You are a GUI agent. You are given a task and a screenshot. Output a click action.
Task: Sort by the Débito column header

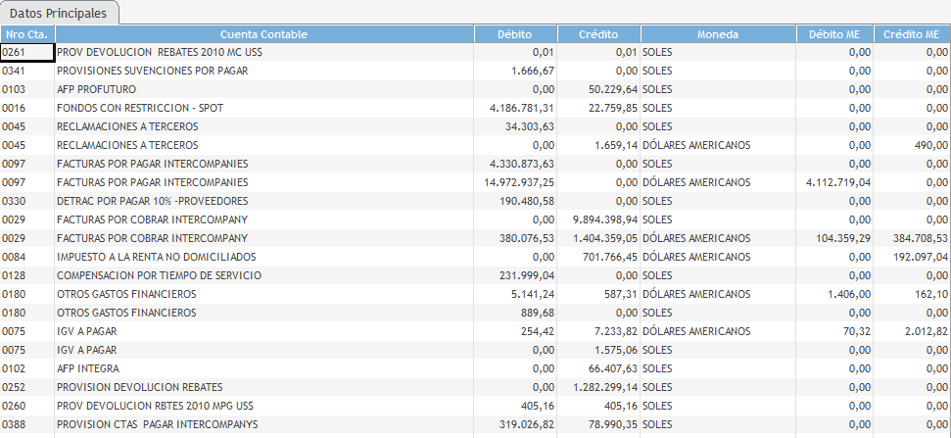[515, 34]
